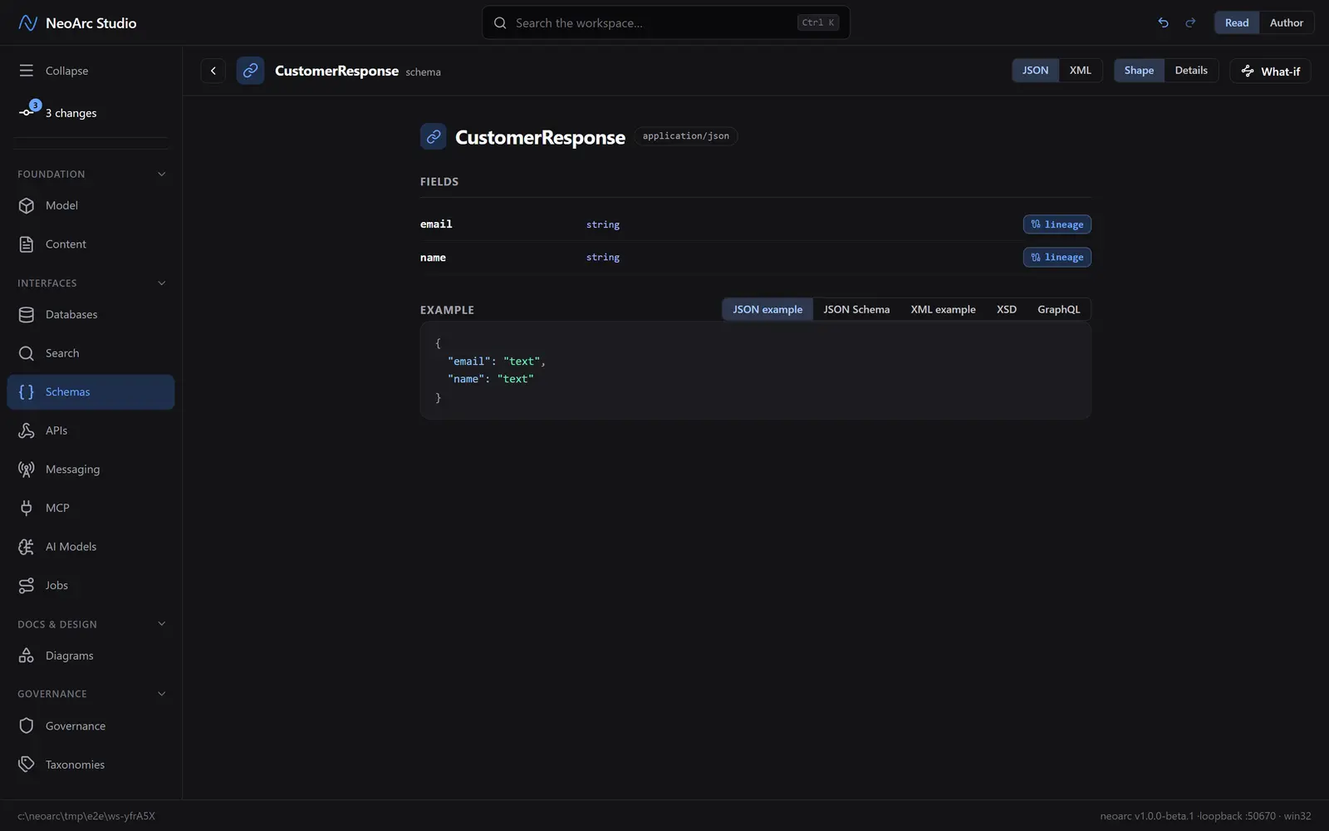Viewport: 1329px width, 831px height.
Task: Switch to Author mode
Action: [x=1286, y=22]
